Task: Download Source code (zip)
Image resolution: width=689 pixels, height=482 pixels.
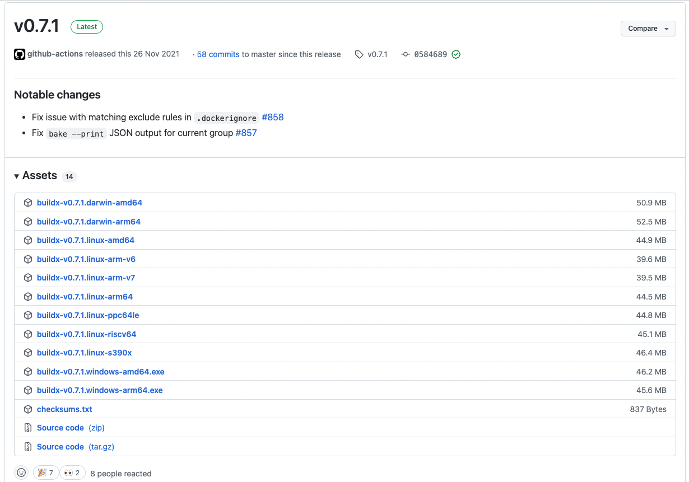Action: pyautogui.click(x=71, y=428)
